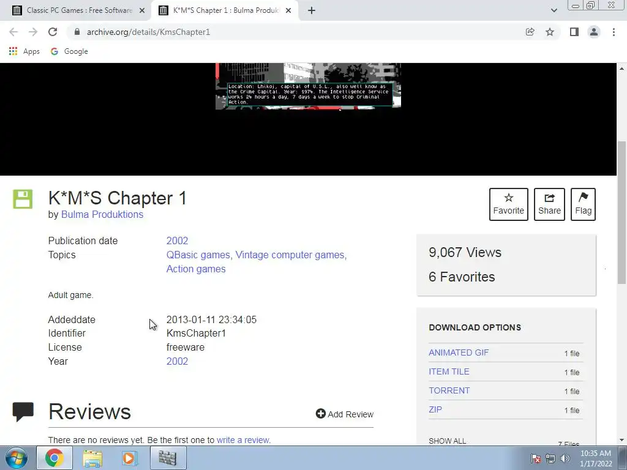Select the K*M*S Chapter 1 tab
Screen dimensions: 627x470
point(225,10)
